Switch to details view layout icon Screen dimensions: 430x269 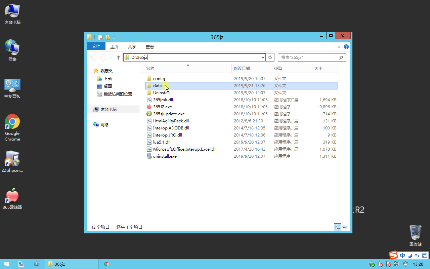click(x=338, y=227)
